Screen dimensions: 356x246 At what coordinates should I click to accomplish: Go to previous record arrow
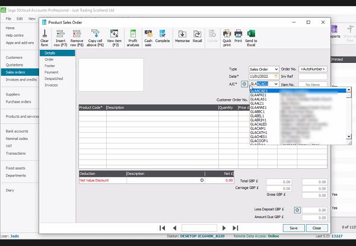(174, 228)
